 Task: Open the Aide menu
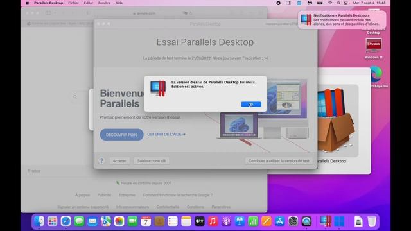[119, 3]
